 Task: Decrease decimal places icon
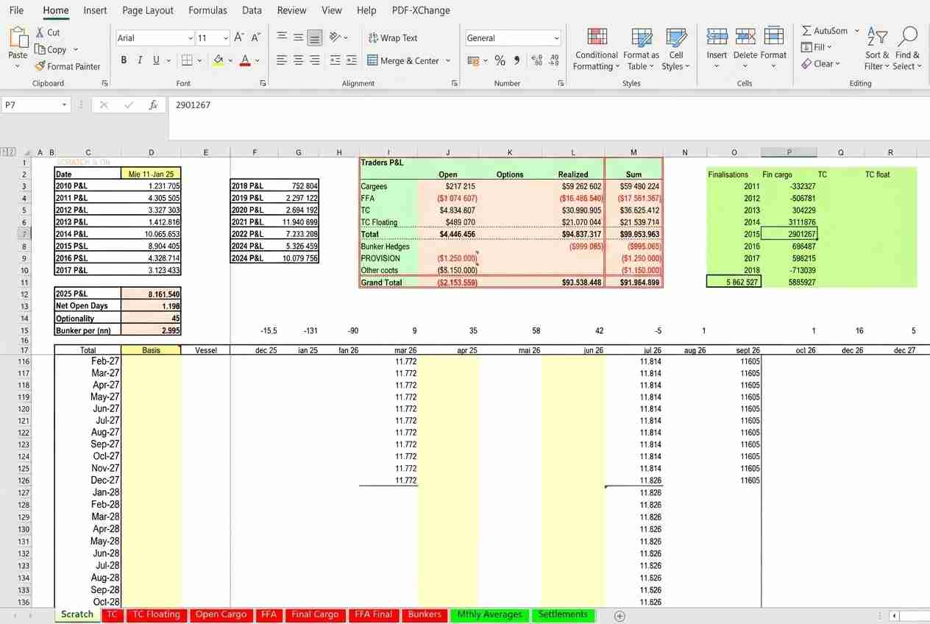pyautogui.click(x=554, y=60)
